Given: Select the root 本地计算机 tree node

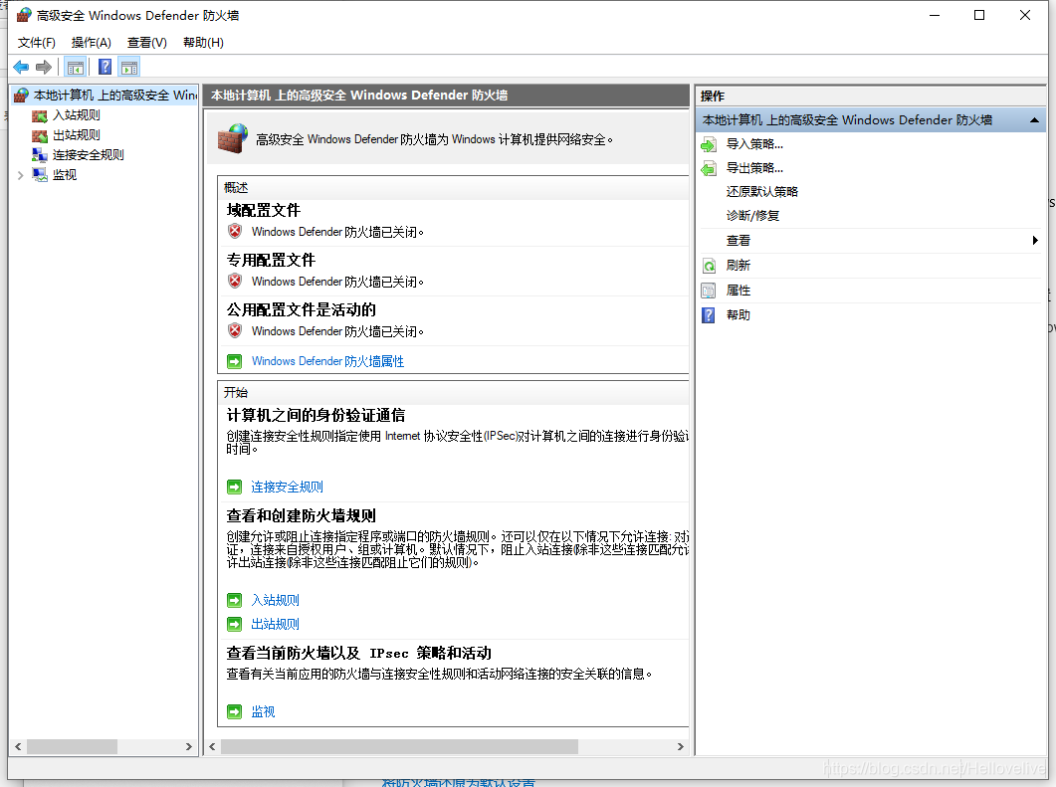Looking at the screenshot, I should [115, 96].
